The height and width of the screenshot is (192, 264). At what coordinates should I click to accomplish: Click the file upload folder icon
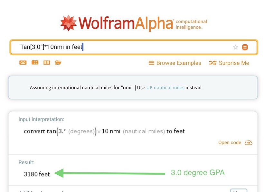click(x=58, y=63)
